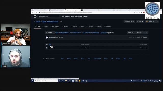
Task: Navigate to extensions breadcrumb folder
Action: pyautogui.click(x=104, y=33)
